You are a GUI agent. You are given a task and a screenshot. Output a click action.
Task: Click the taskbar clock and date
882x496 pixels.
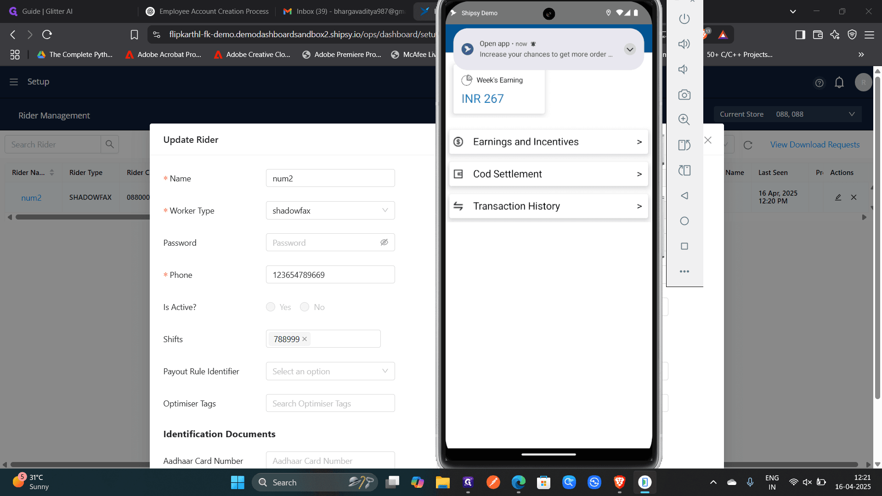tap(853, 482)
